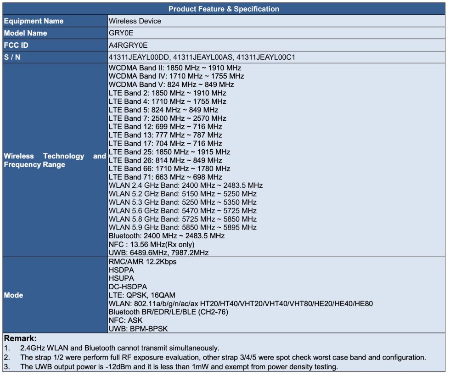The image size is (450, 377).
Task: Click the LTE Band 7 frequency line
Action: pos(167,118)
